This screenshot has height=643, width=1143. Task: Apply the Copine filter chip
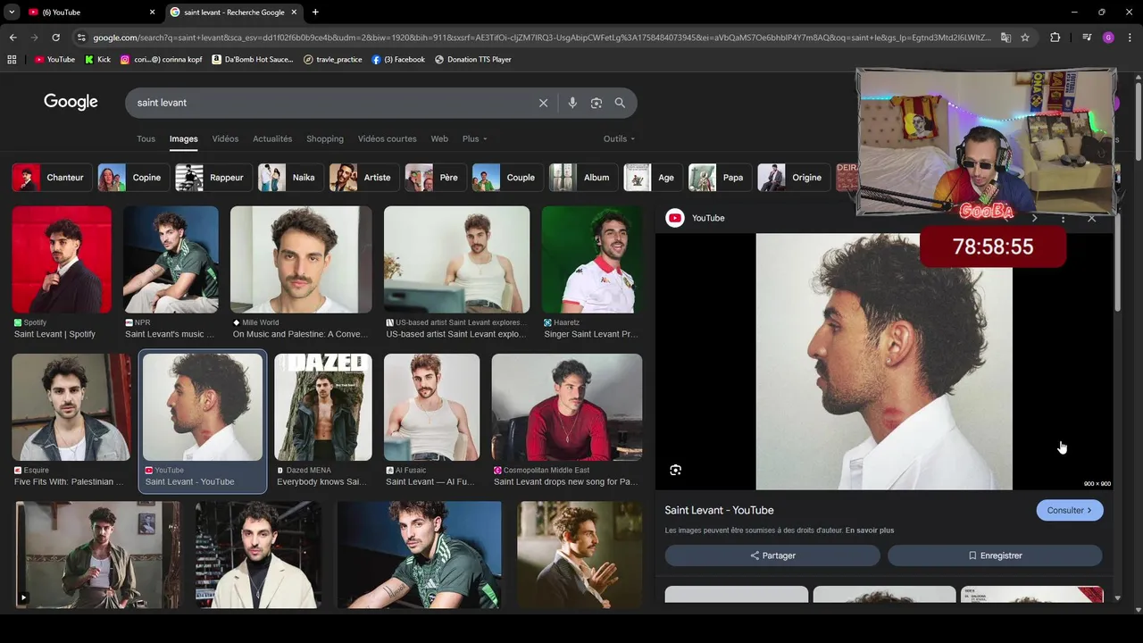click(133, 178)
